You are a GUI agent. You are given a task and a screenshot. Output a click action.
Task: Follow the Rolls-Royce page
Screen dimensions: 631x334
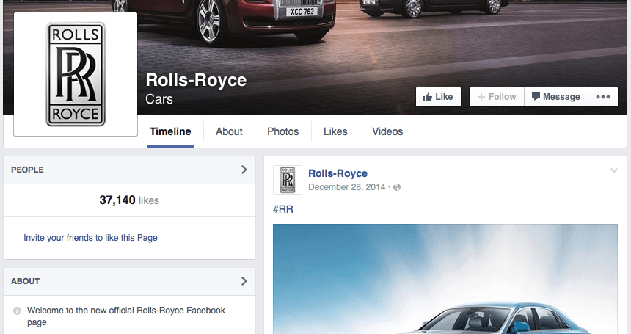(497, 97)
